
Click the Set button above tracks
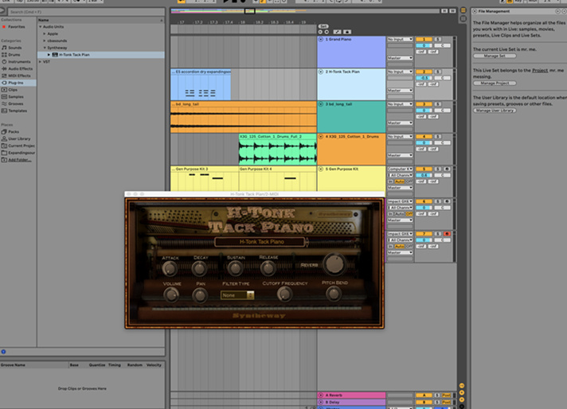pos(323,26)
